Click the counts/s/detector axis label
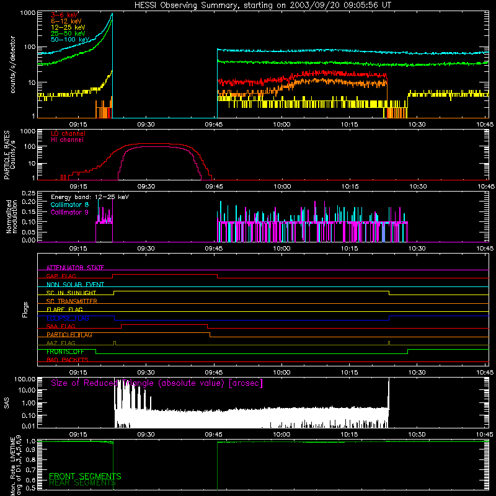The image size is (496, 496). tap(13, 64)
